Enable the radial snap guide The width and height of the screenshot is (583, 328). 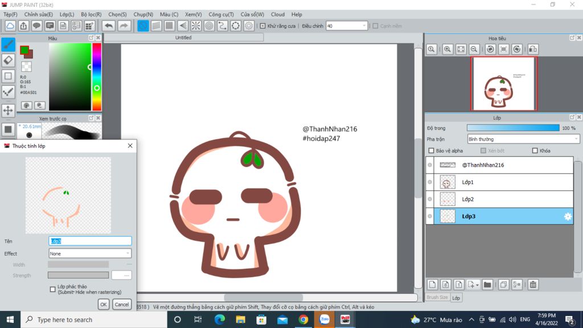point(196,26)
